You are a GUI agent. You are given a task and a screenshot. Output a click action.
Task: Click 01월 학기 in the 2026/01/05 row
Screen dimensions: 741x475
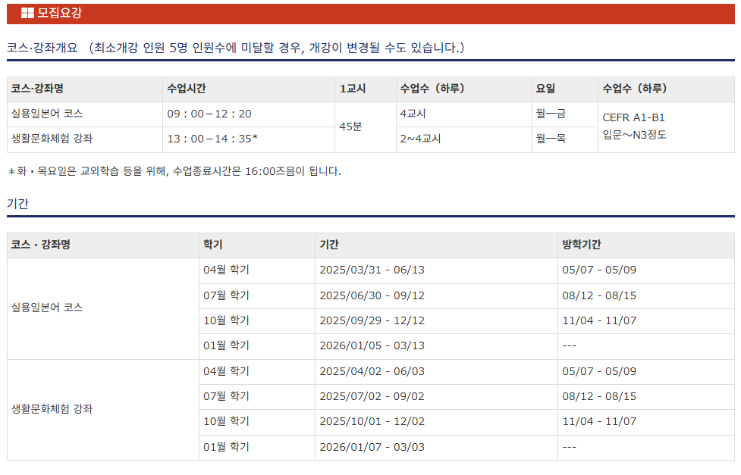coord(226,345)
